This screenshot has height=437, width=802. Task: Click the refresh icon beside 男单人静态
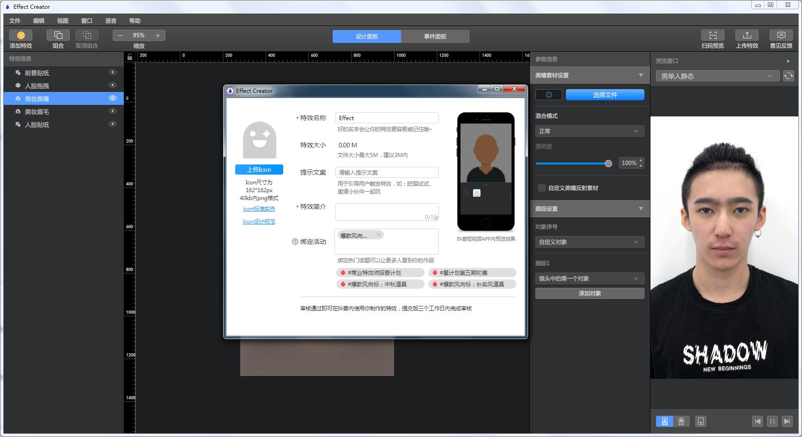pyautogui.click(x=788, y=76)
